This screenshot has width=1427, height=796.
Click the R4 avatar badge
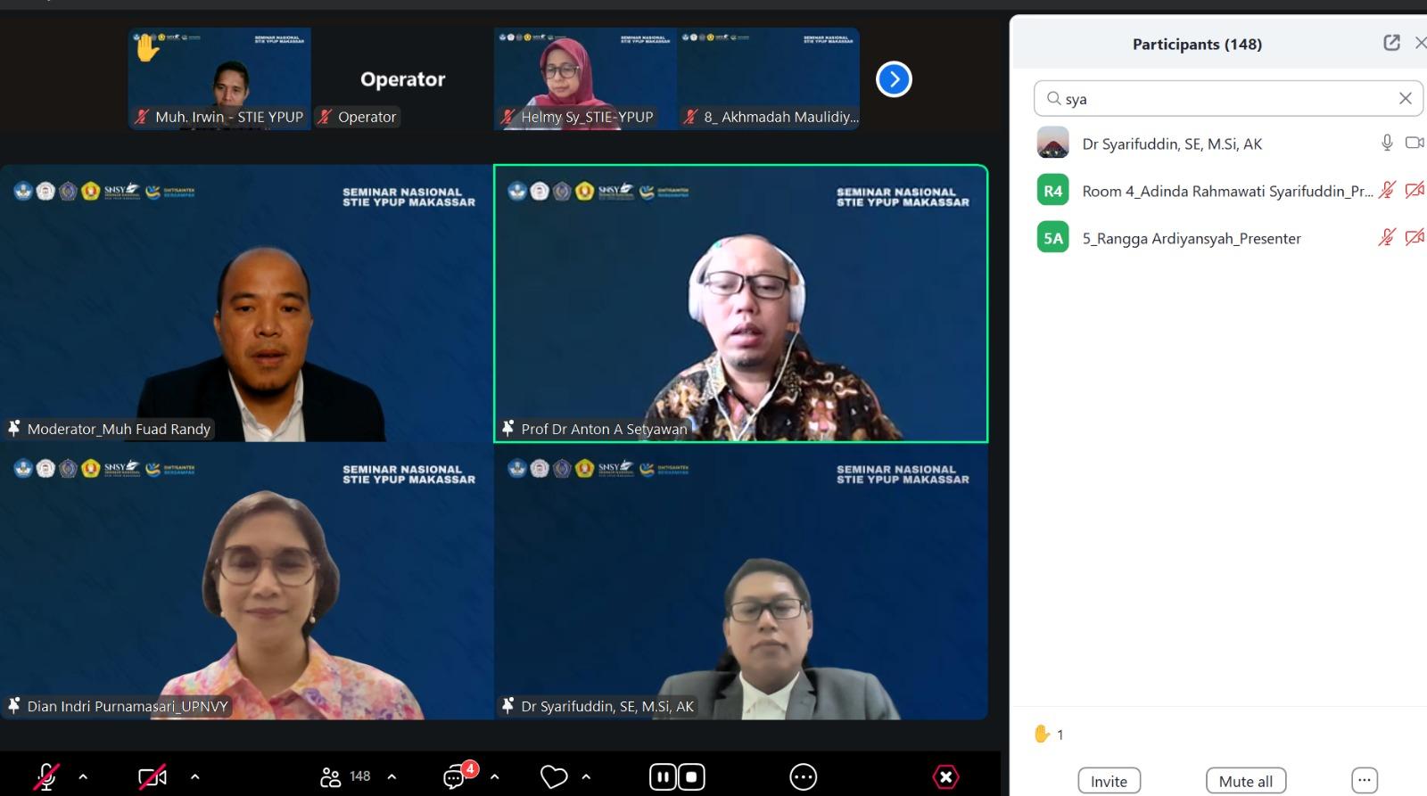1053,190
